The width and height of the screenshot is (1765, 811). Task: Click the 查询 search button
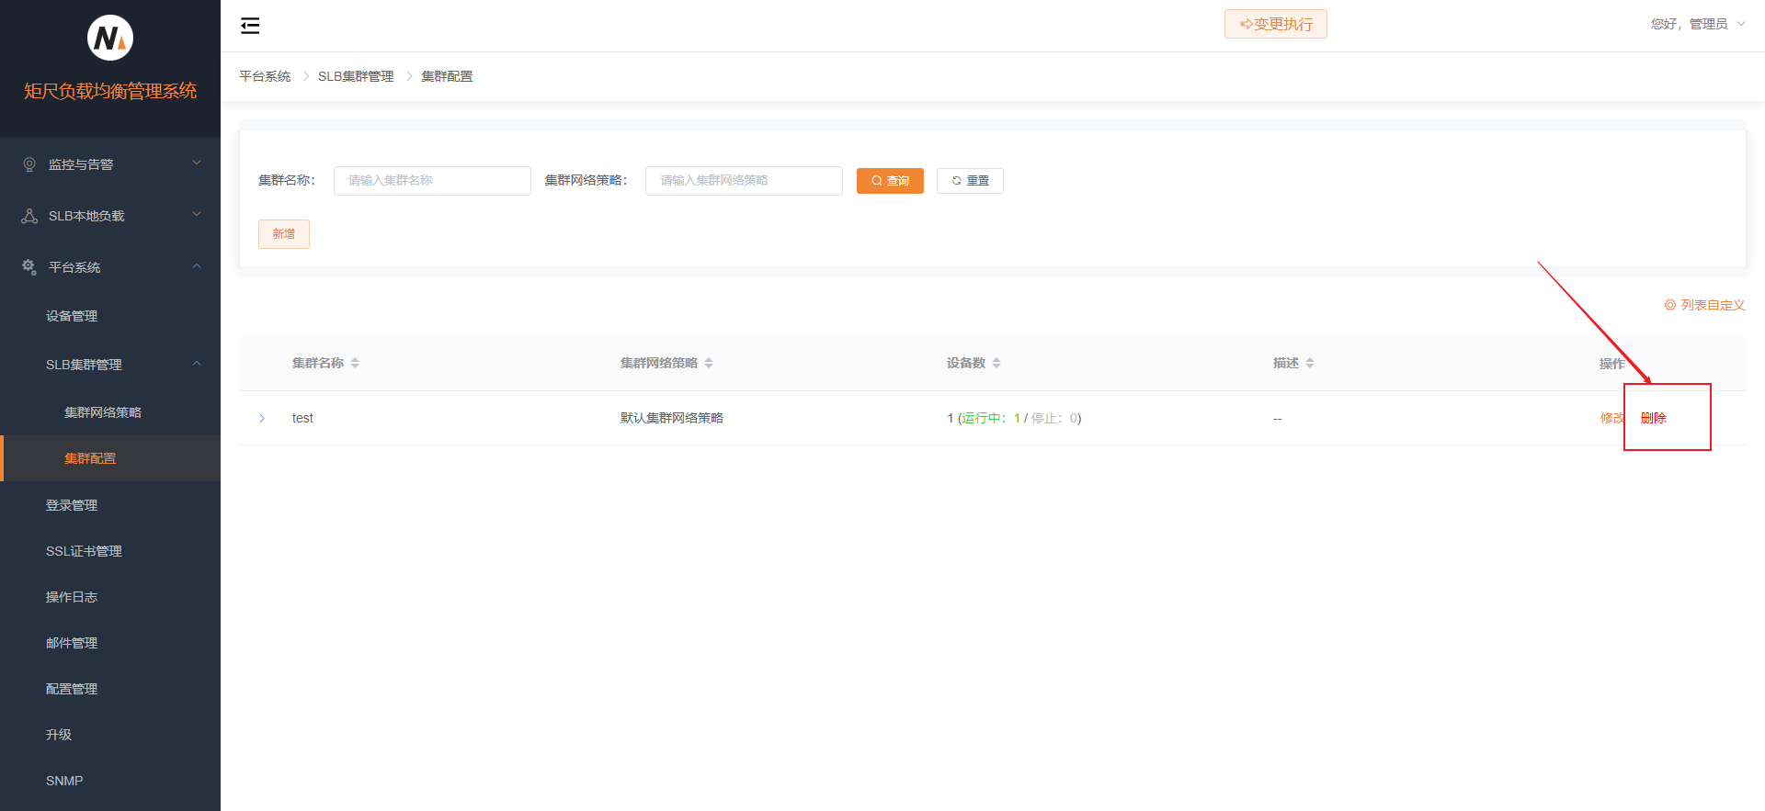889,181
